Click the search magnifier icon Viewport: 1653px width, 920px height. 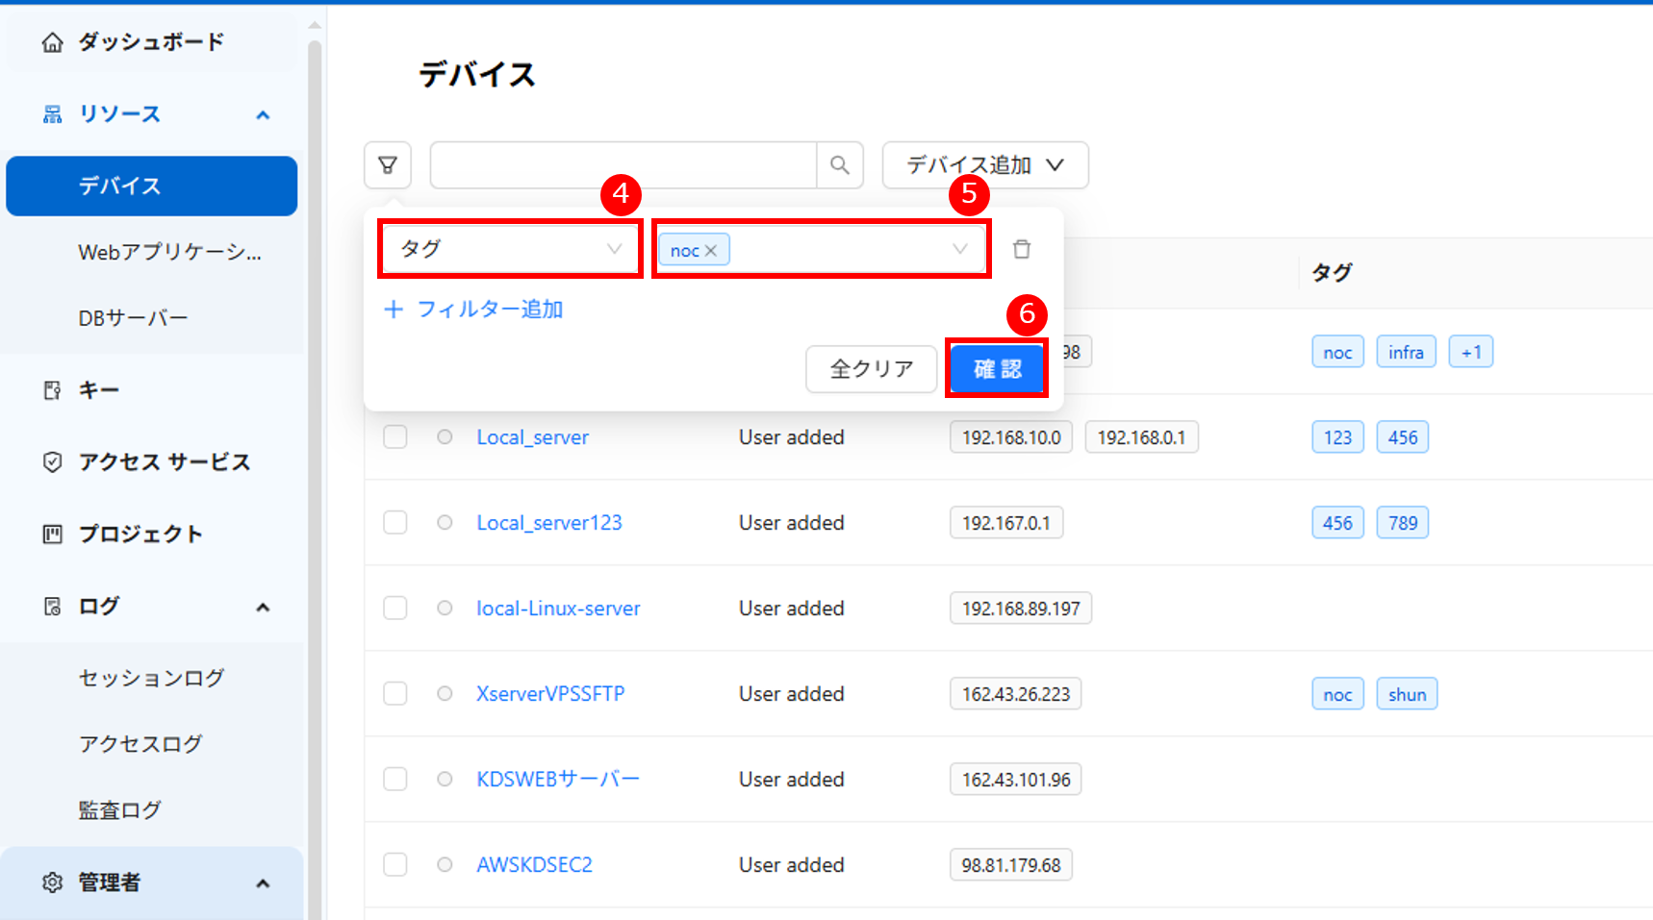click(839, 165)
